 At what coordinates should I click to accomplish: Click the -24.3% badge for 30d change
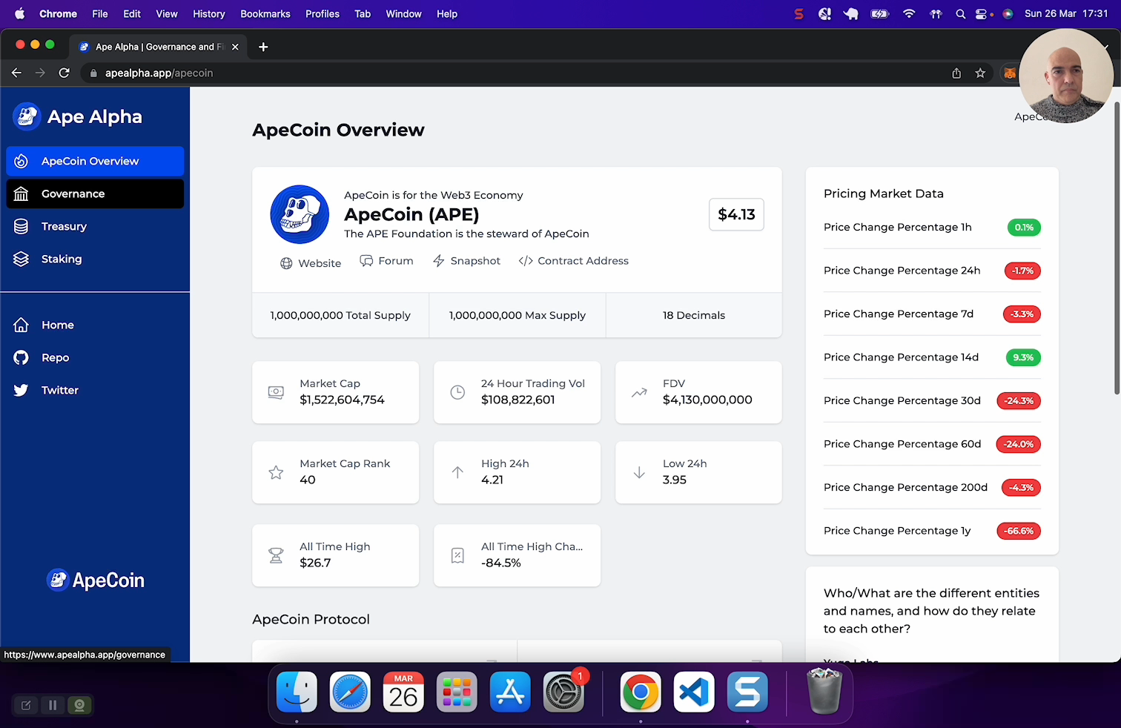[1019, 401]
